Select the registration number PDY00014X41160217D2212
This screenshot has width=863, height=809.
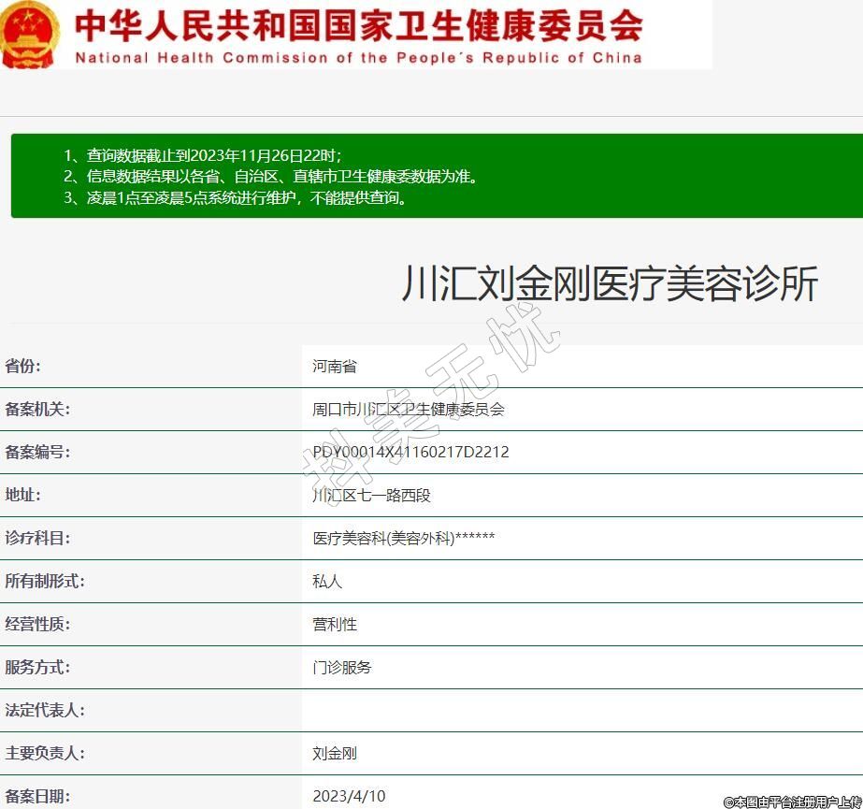point(410,452)
